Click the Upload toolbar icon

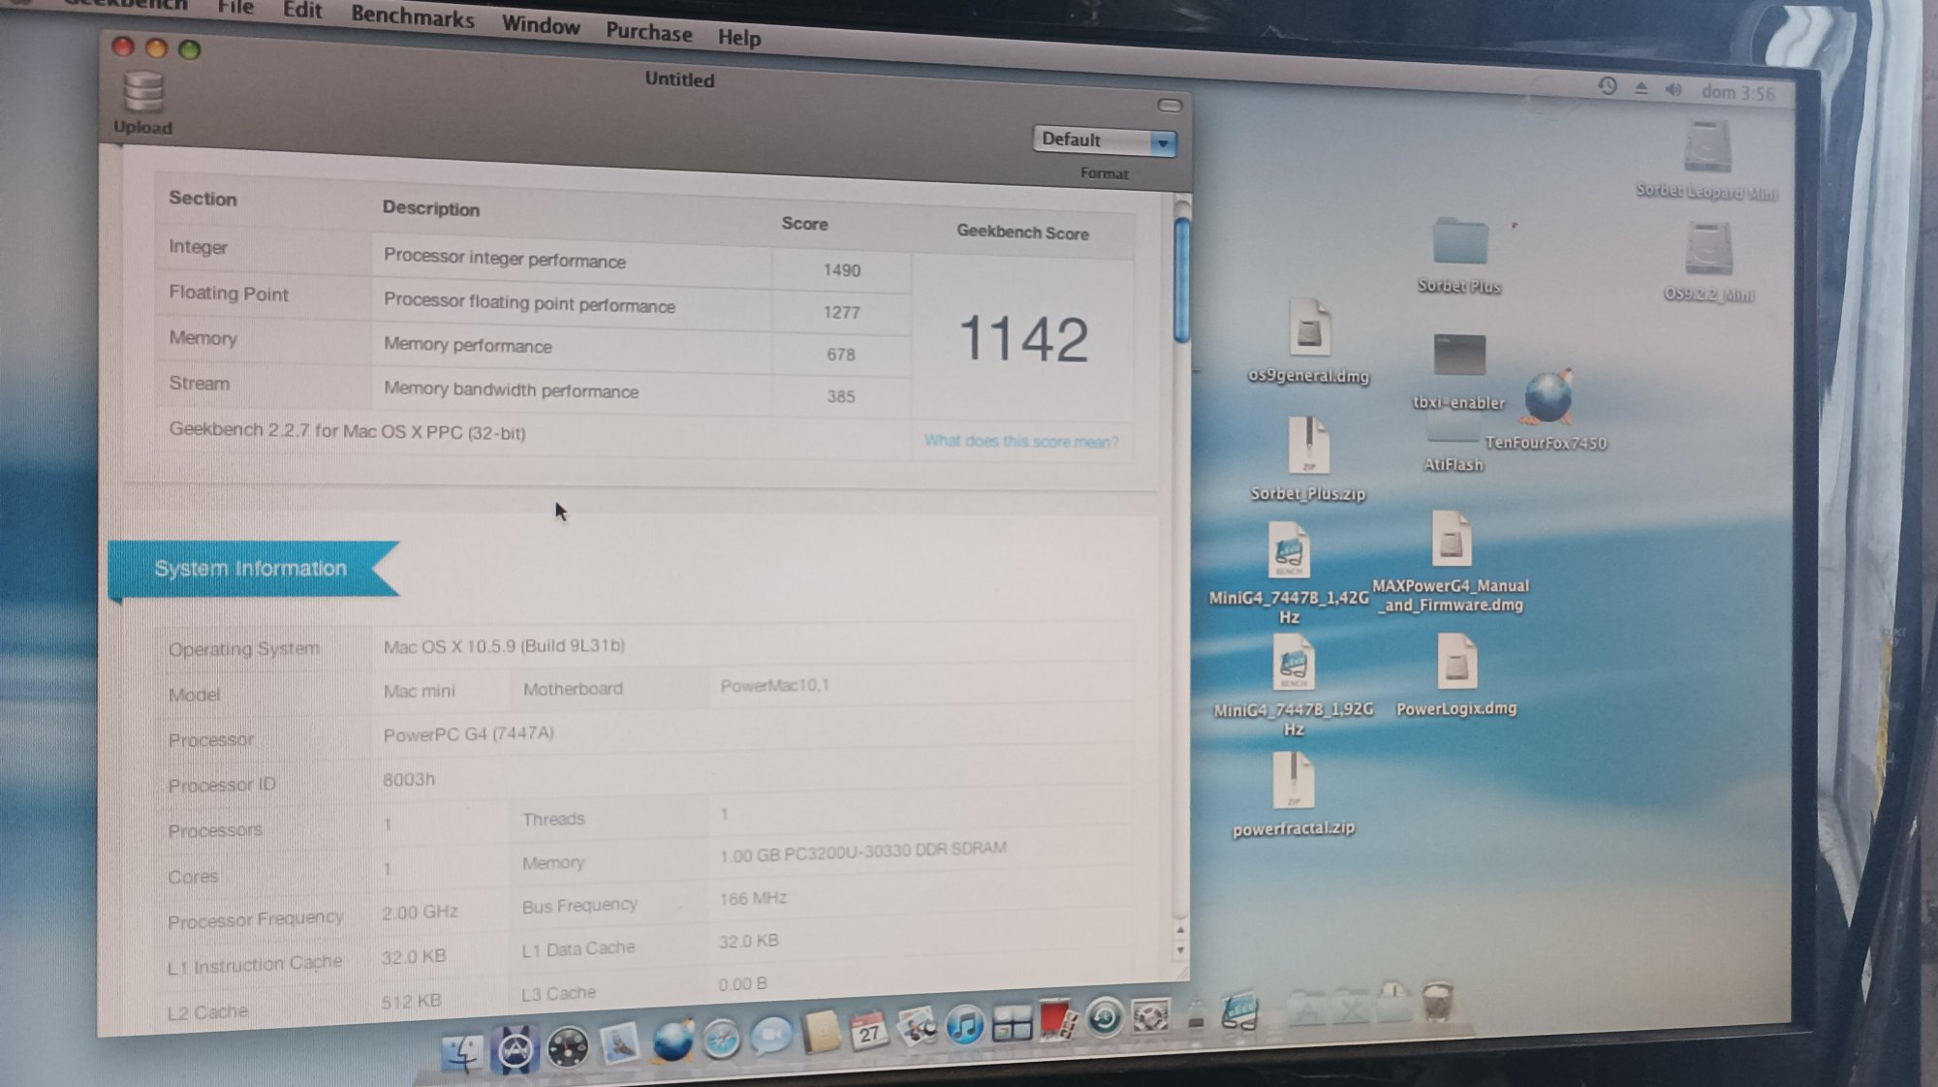click(x=142, y=94)
